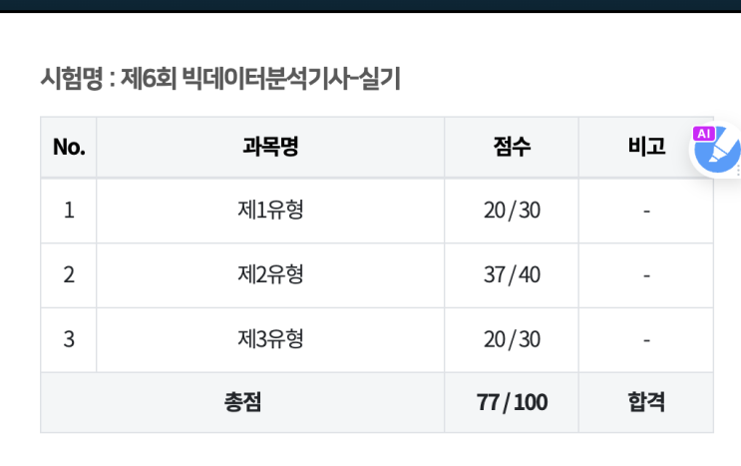741x466 pixels.
Task: Open the AI pen assistant icon
Action: pyautogui.click(x=716, y=150)
